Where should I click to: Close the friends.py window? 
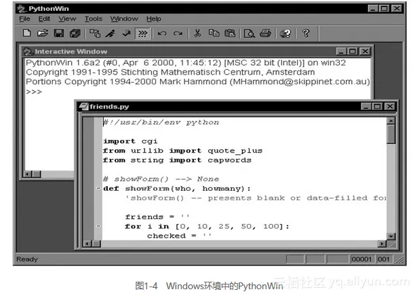pos(390,107)
